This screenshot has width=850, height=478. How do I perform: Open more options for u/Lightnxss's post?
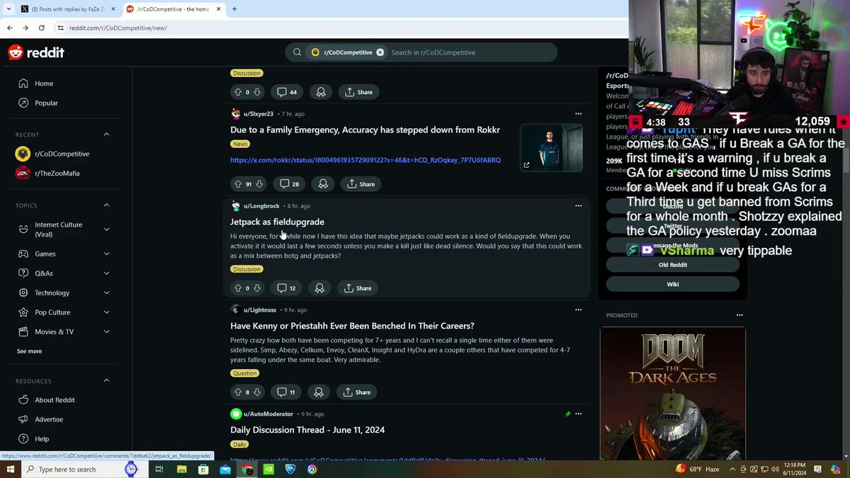(579, 309)
